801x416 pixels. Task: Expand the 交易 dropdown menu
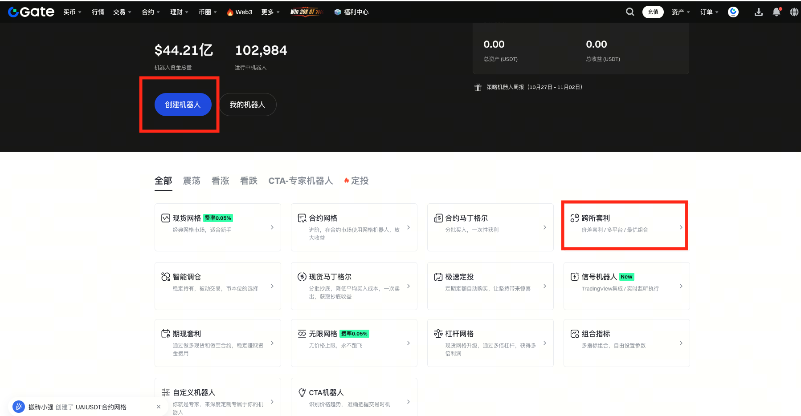tap(122, 12)
